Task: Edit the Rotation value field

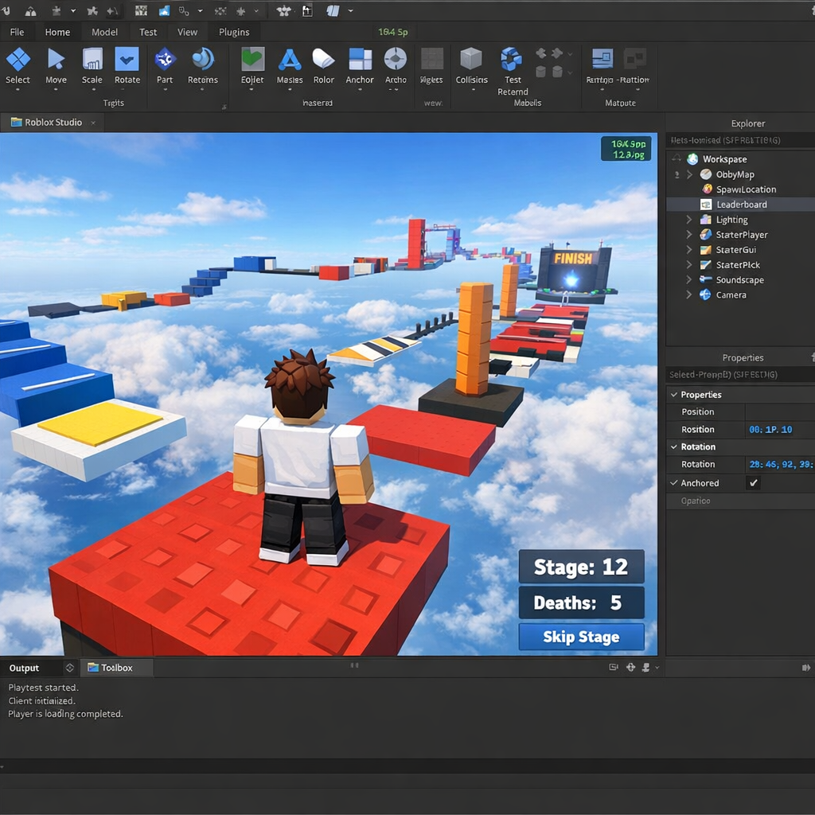Action: click(780, 464)
